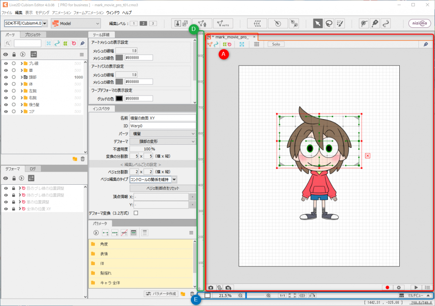Click the パラメータ作成 button

(161, 293)
